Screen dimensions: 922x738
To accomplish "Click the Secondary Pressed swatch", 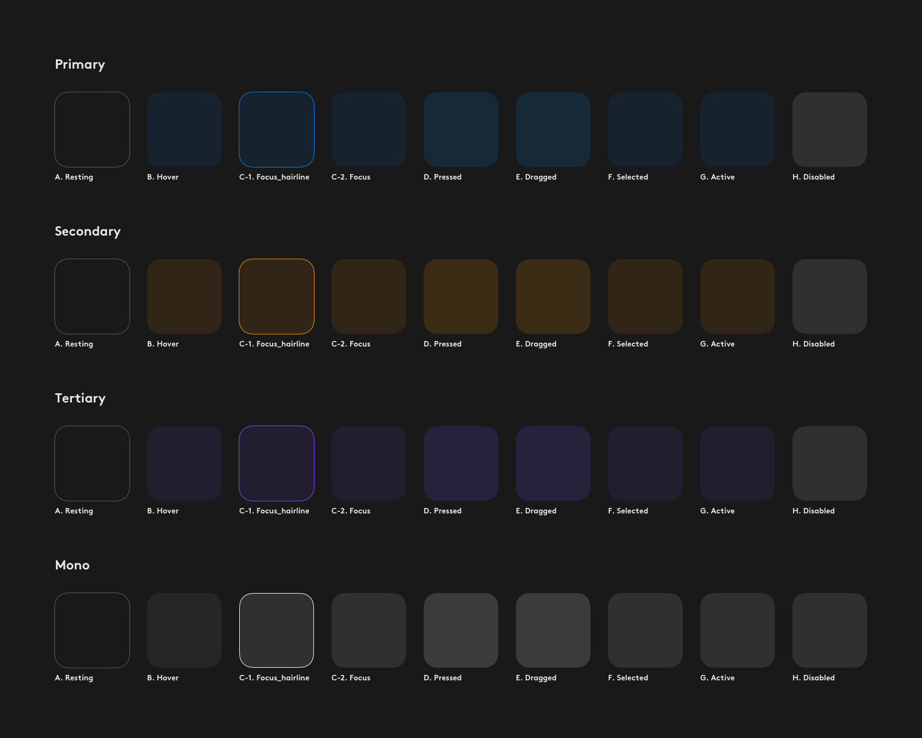I will pos(461,297).
